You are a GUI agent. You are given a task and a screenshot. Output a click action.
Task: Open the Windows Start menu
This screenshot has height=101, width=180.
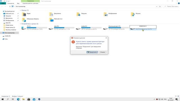(3, 99)
